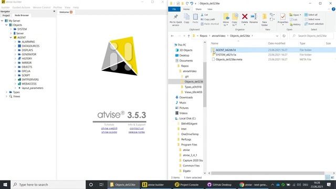Select the WEBACCESS node in Navigator
This screenshot has height=189, width=336.
tap(29, 84)
